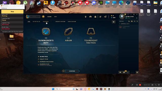Pause the screen recording
Image resolution: width=162 pixels, height=91 pixels.
point(137,85)
